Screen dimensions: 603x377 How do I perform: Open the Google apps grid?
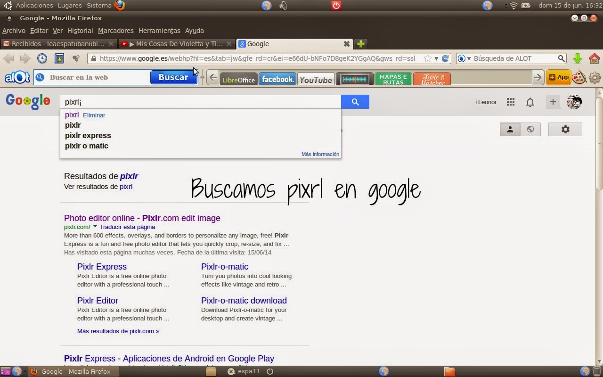point(510,102)
